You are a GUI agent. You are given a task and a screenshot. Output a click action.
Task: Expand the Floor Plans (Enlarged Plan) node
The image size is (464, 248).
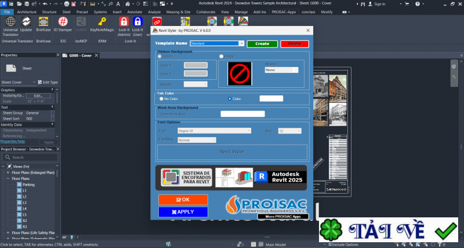[8, 172]
